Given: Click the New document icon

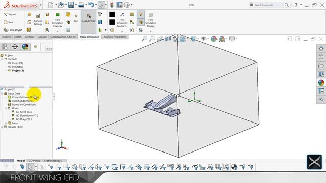Looking at the screenshot, I should [51, 5].
